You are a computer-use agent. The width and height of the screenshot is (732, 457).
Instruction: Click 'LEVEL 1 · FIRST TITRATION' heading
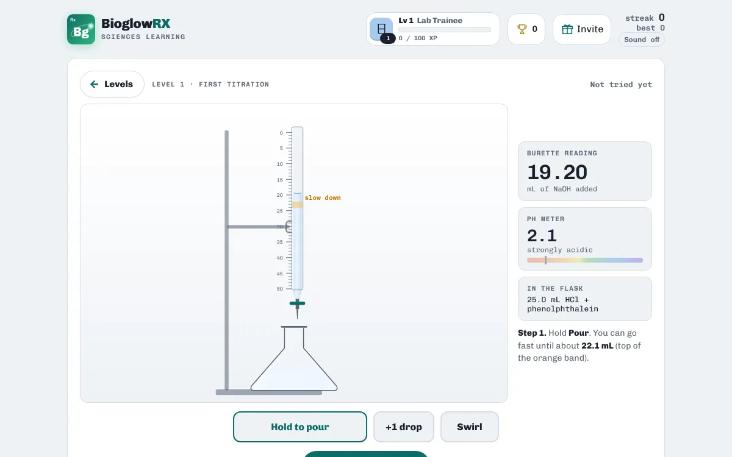(210, 84)
